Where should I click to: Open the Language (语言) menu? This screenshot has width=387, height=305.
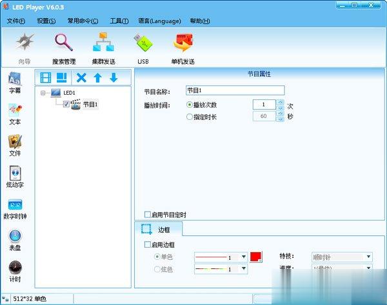pos(159,21)
